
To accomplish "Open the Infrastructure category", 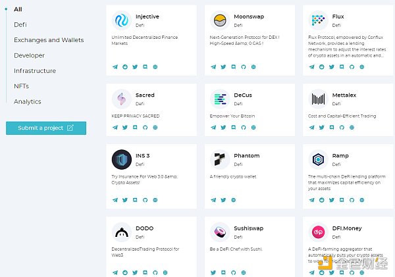I will pos(35,70).
